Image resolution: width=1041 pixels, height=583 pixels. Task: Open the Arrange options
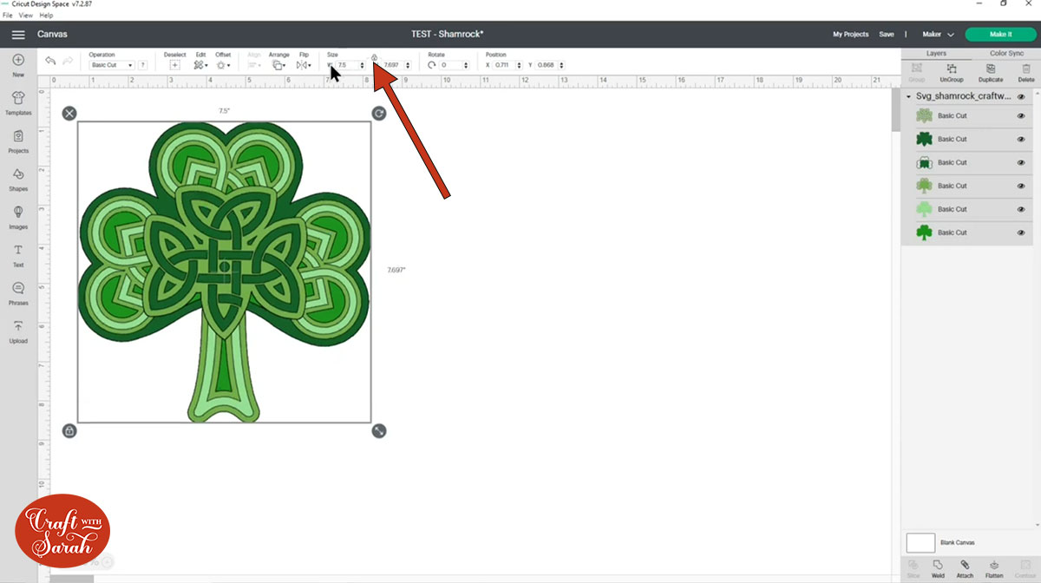click(278, 64)
